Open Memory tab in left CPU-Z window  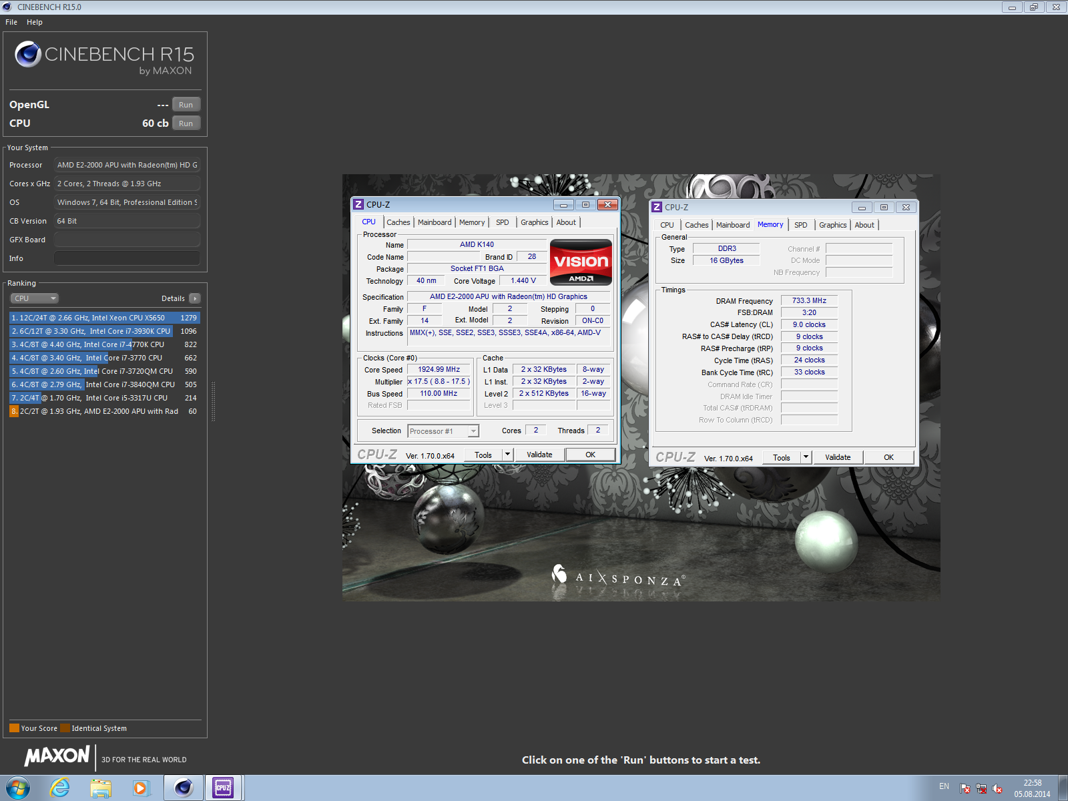pos(472,222)
